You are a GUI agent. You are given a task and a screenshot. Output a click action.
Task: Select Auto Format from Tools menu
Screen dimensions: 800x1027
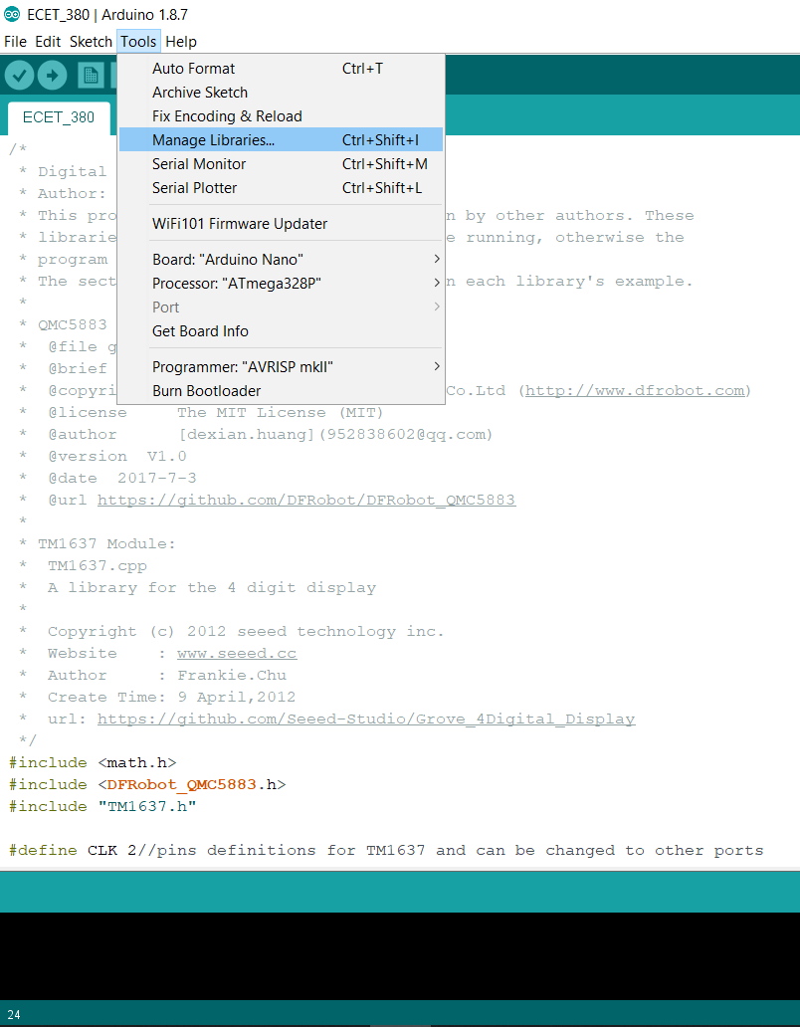pyautogui.click(x=281, y=68)
